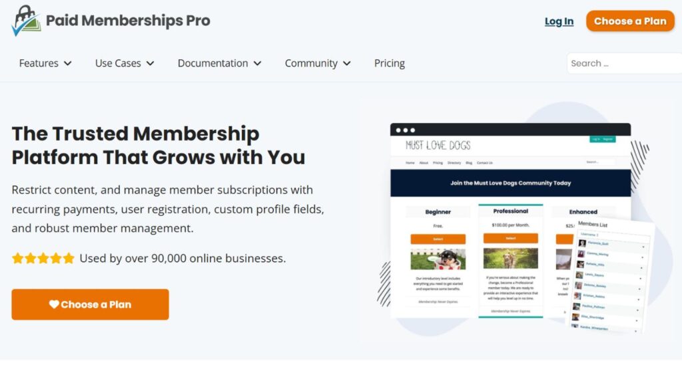
Task: Click Blog in the Must Love Dogs navigation
Action: pos(468,163)
